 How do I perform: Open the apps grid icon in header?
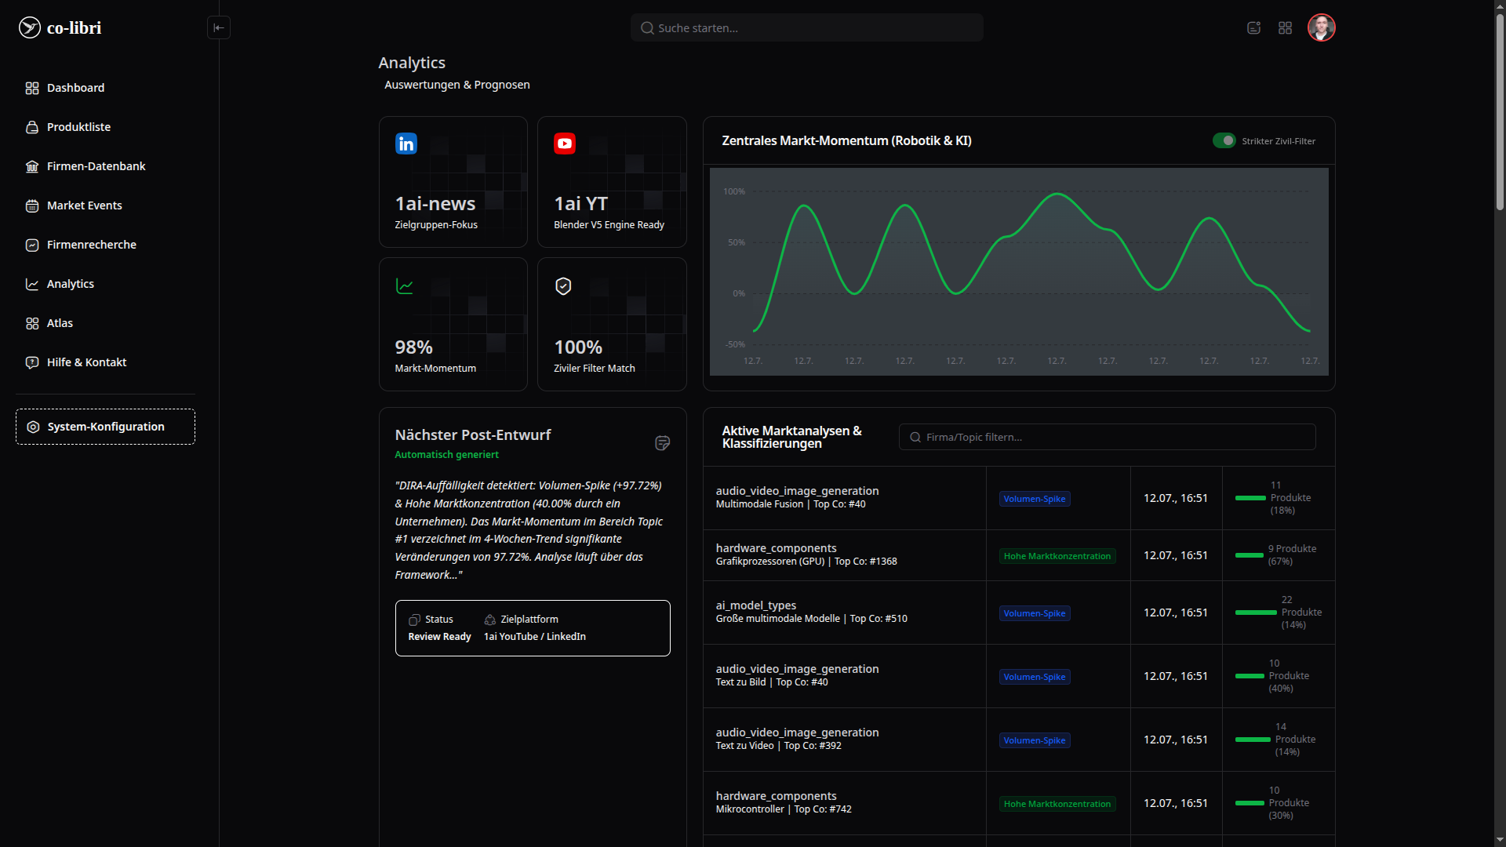1285,27
